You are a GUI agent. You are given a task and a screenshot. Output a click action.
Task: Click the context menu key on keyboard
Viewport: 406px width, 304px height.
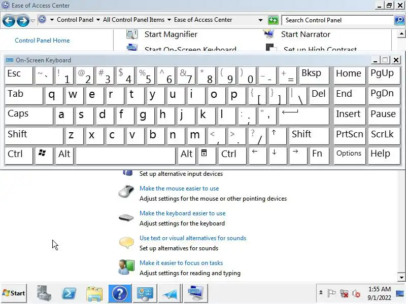pos(207,156)
